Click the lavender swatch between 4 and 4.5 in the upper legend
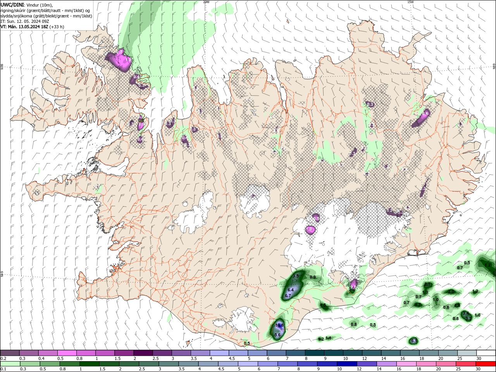This screenshot has width=496, height=372. (219, 353)
